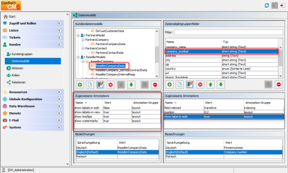Select the field indexed annotation row
Viewport: 288px width, 173px height.
(x=224, y=108)
